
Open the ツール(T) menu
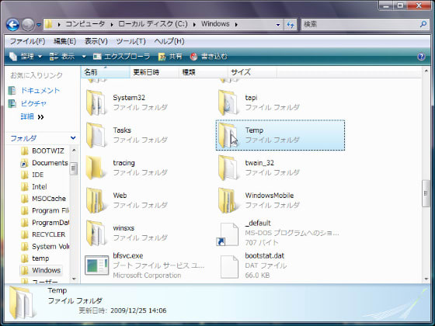[131, 41]
